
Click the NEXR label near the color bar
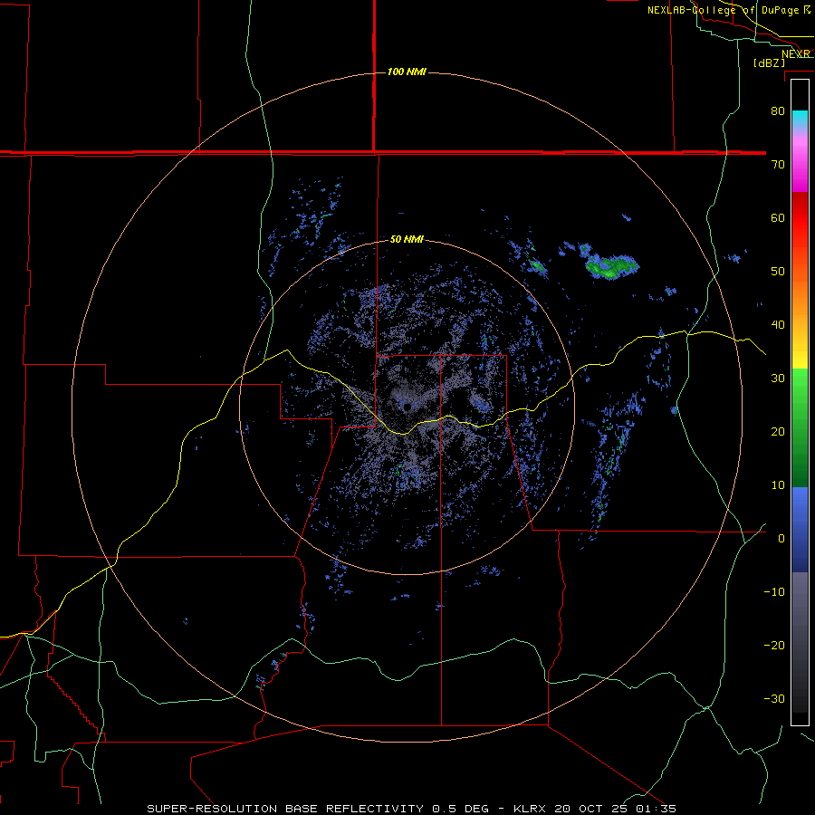[x=796, y=54]
